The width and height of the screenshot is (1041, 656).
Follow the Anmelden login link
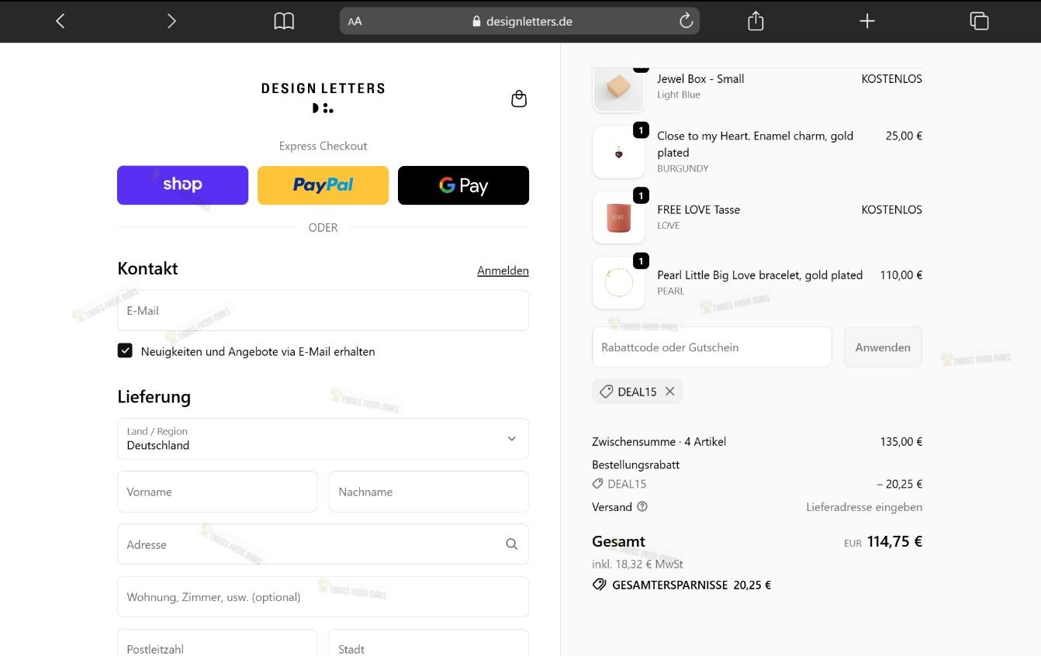[x=503, y=271]
